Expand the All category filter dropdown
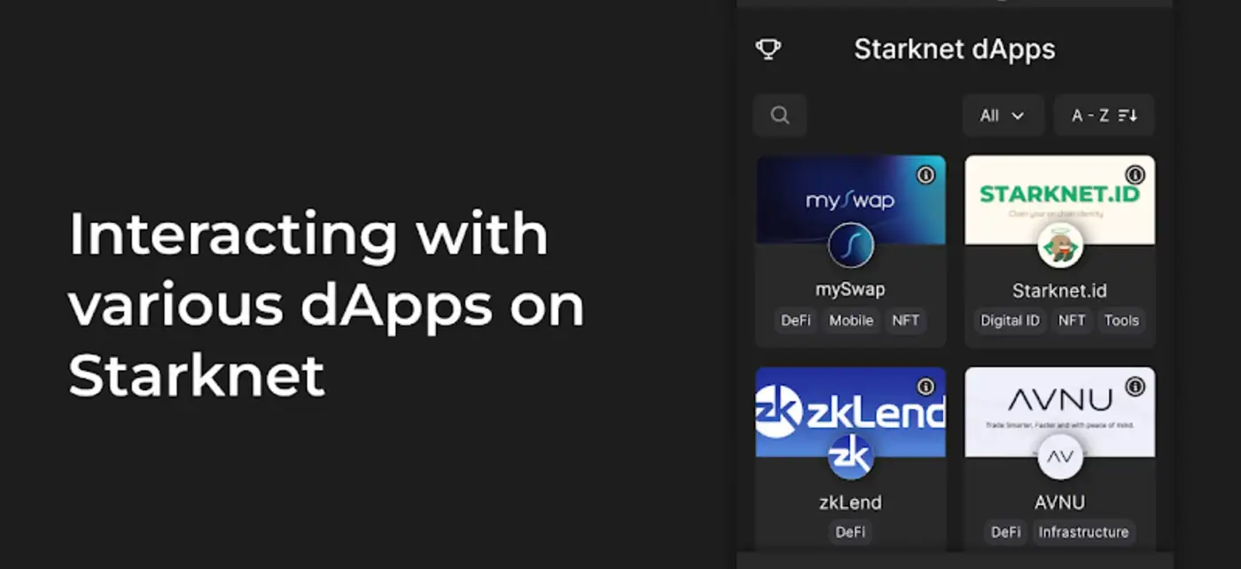 coord(1003,115)
